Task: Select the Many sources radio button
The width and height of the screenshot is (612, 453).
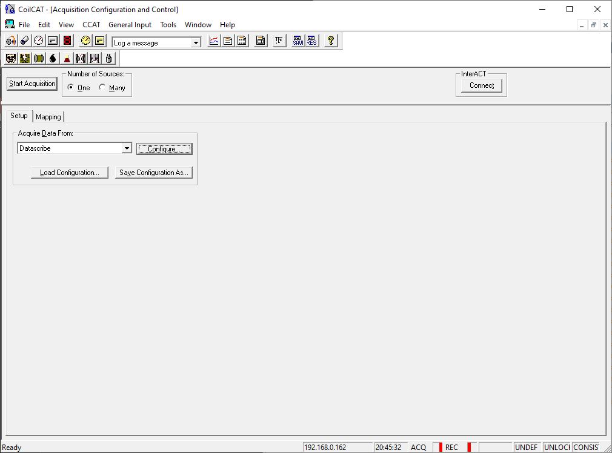Action: click(102, 88)
